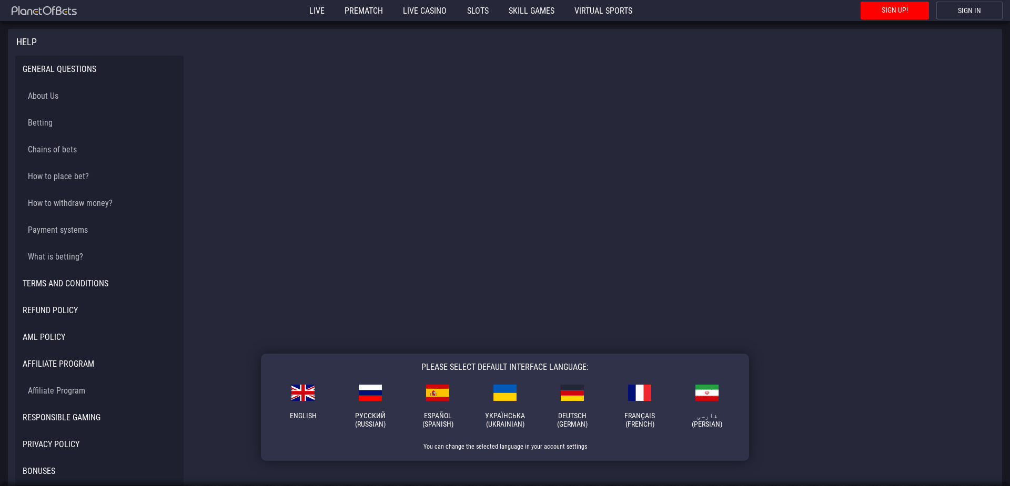Open SKILL GAMES

click(531, 11)
